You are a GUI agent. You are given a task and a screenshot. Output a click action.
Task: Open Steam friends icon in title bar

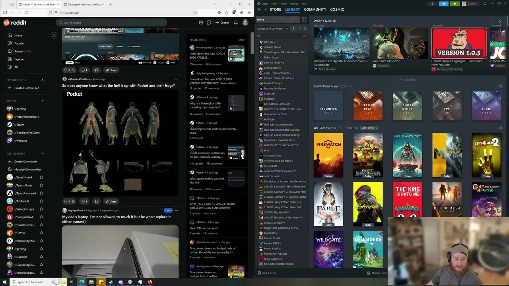(x=433, y=4)
